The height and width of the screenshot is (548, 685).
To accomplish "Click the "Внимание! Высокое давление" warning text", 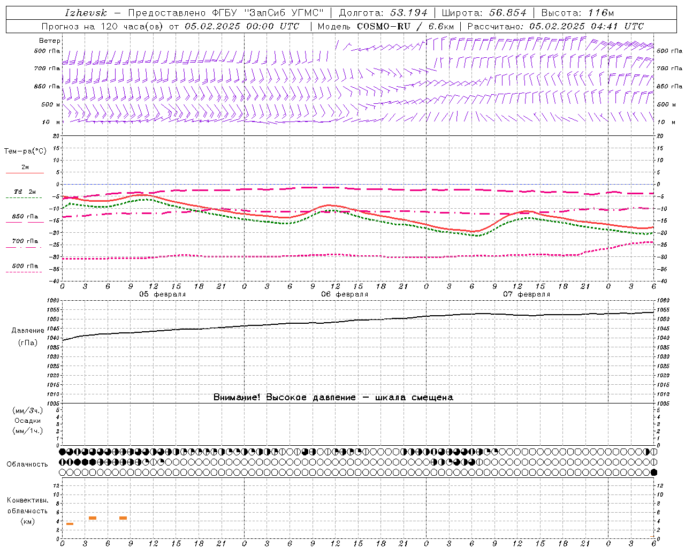I will coord(285,398).
